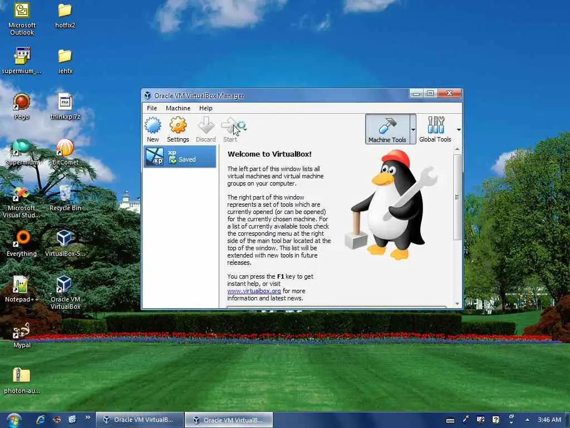The image size is (570, 428).
Task: Click the scrollbar up arrow in the welcome pane
Action: click(x=458, y=149)
